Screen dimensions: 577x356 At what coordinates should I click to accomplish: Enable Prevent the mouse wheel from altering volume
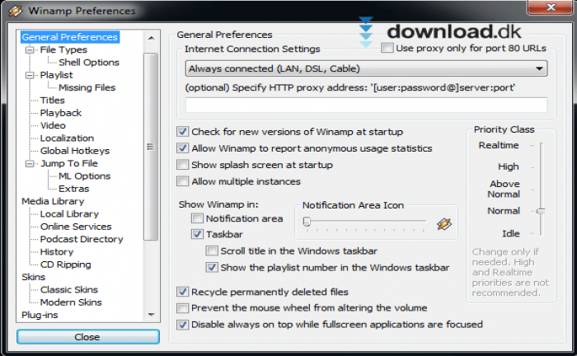182,308
